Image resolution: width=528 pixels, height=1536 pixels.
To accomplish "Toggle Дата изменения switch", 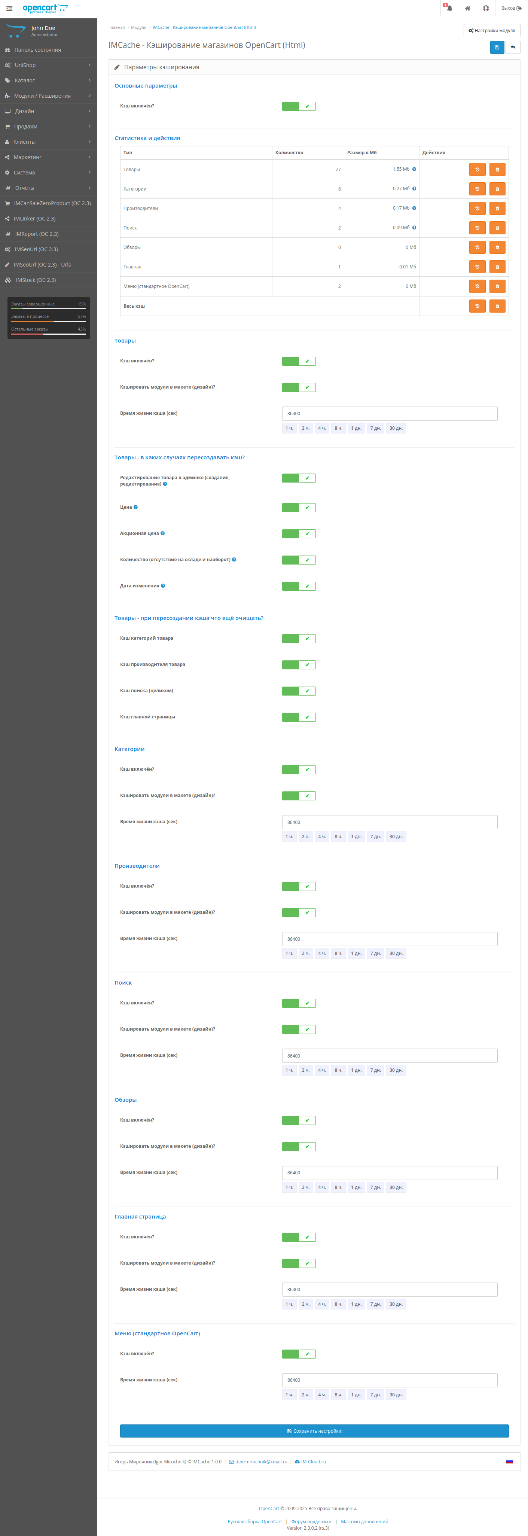I will pyautogui.click(x=299, y=587).
